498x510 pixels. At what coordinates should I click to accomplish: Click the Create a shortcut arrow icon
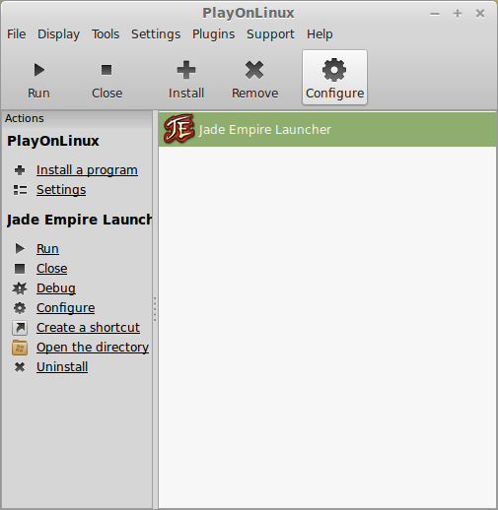coord(20,328)
